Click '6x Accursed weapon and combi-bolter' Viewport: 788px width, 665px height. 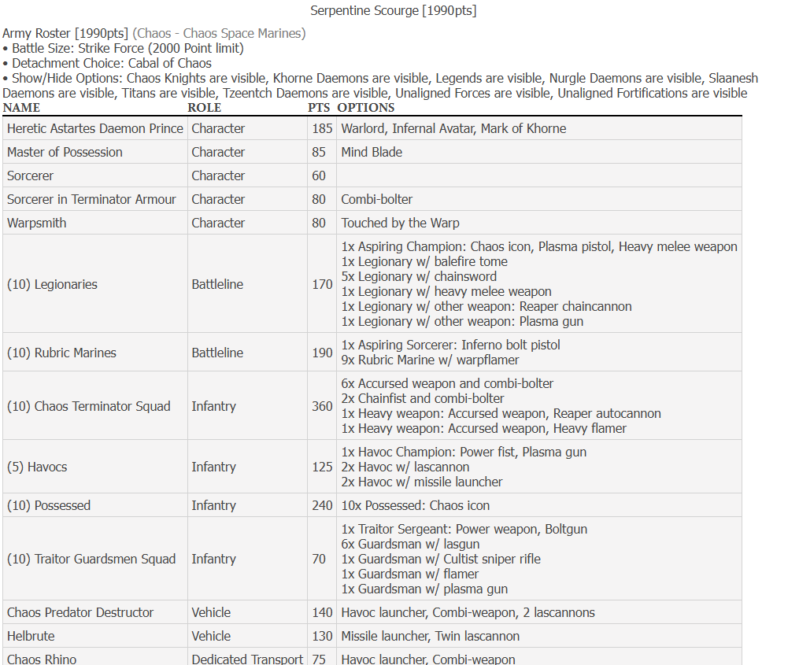click(x=447, y=384)
